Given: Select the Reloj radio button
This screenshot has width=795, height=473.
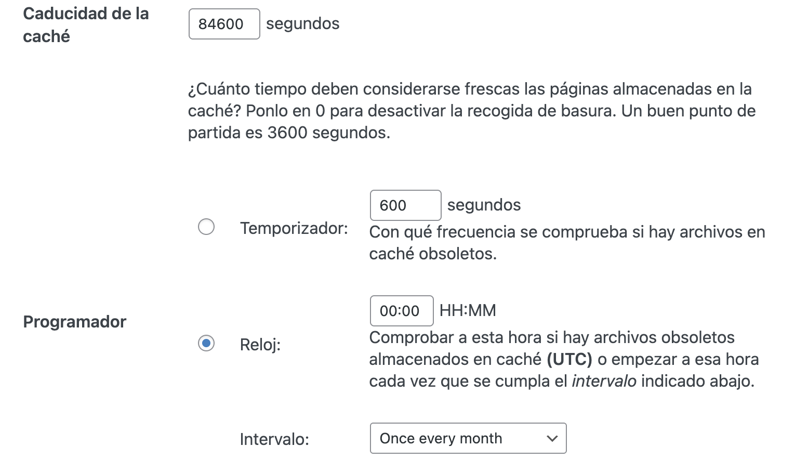Looking at the screenshot, I should coord(206,344).
